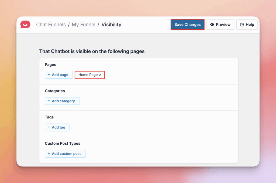Viewport: 276px width, 183px height.
Task: Click the chatbot visibility title text
Action: tap(92, 51)
